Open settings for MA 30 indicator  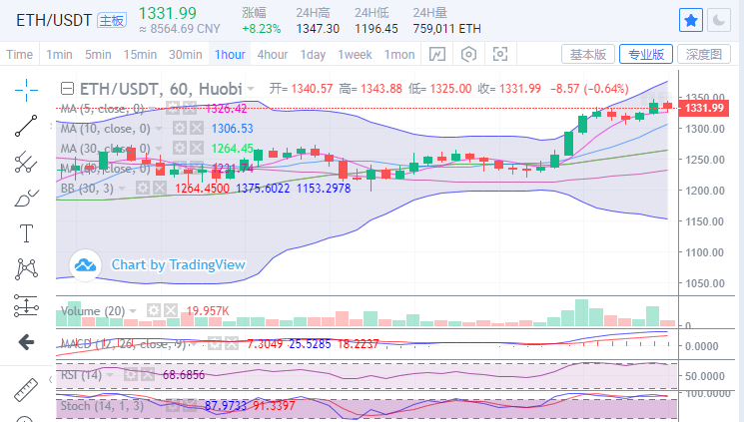(180, 148)
